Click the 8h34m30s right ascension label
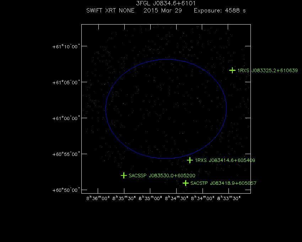 177,198
